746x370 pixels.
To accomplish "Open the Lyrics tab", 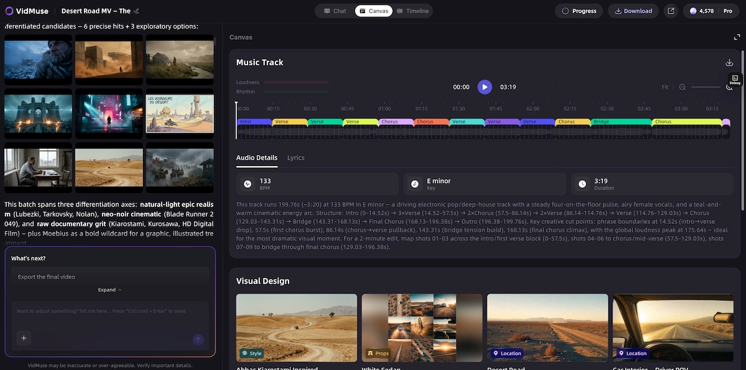I will [296, 158].
